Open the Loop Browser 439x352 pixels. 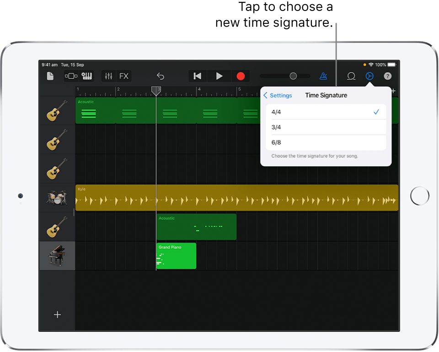point(351,76)
